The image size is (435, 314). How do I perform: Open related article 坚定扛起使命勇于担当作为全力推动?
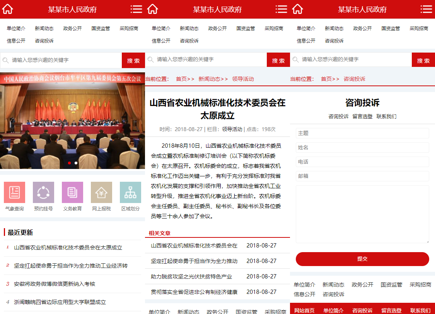coord(194,261)
